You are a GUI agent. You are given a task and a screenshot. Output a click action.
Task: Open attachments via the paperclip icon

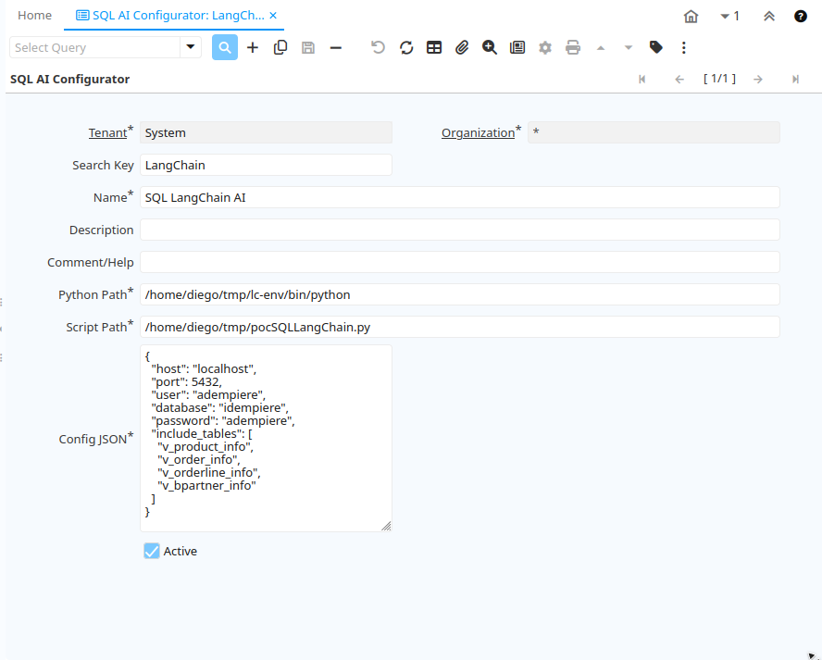point(462,47)
